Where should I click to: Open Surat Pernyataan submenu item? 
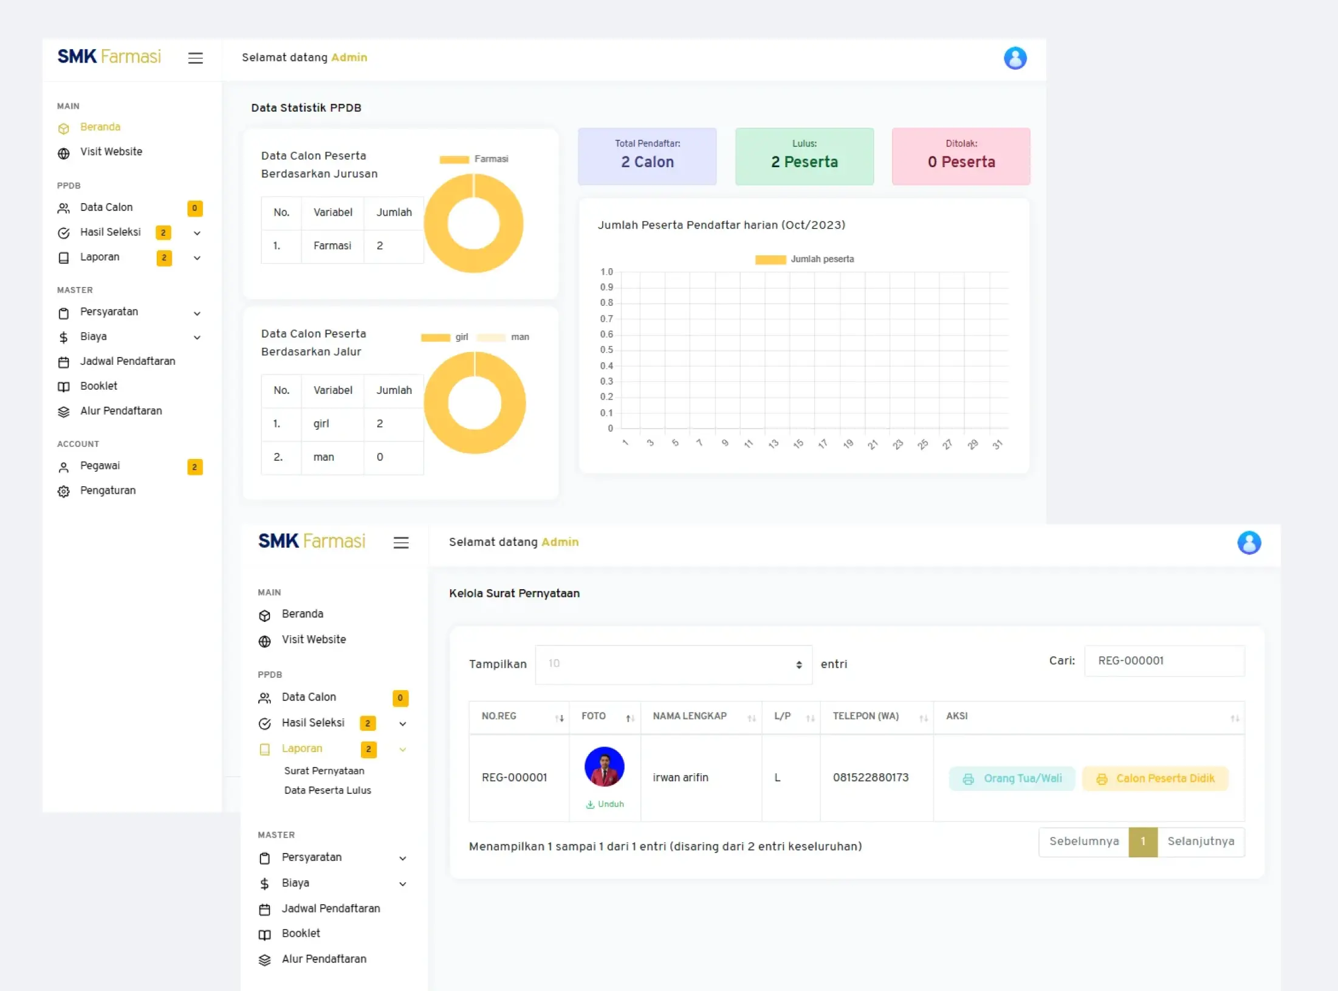click(x=324, y=771)
